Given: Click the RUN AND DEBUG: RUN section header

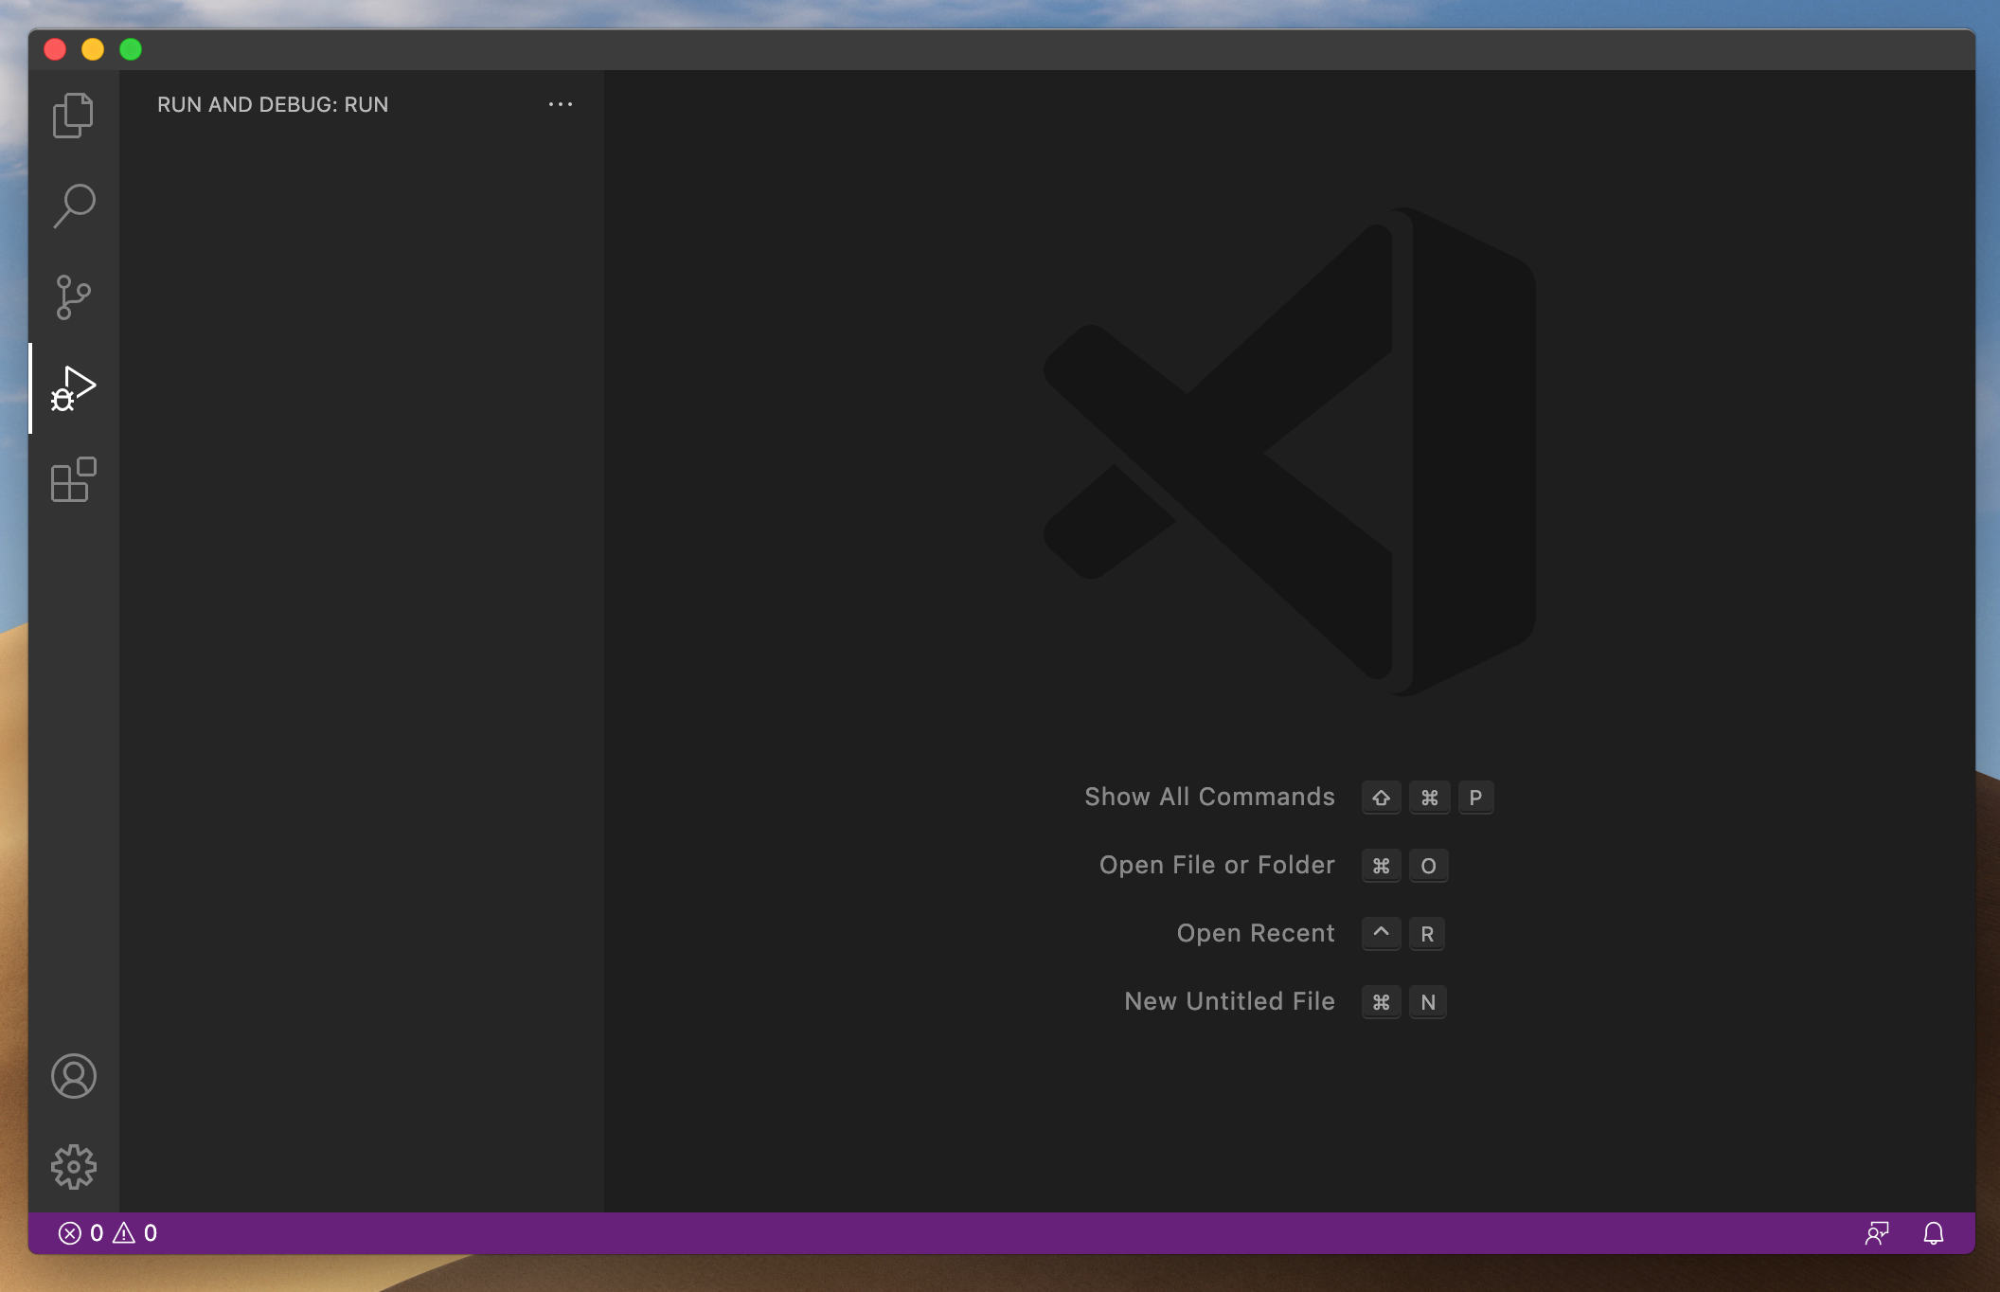Looking at the screenshot, I should (272, 104).
